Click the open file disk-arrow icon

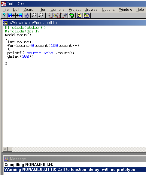(x=12, y=15)
